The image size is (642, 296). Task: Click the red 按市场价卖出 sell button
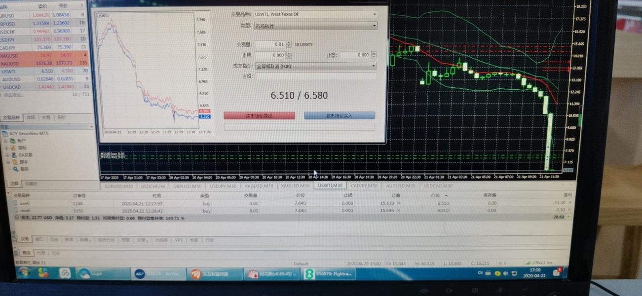pyautogui.click(x=259, y=115)
